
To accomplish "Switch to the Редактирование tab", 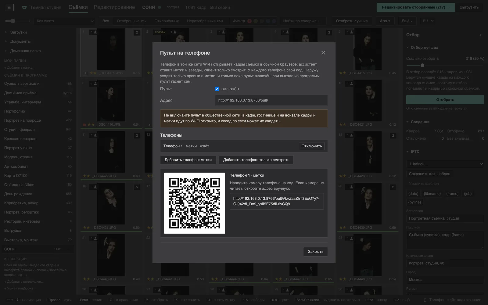I will (x=114, y=7).
